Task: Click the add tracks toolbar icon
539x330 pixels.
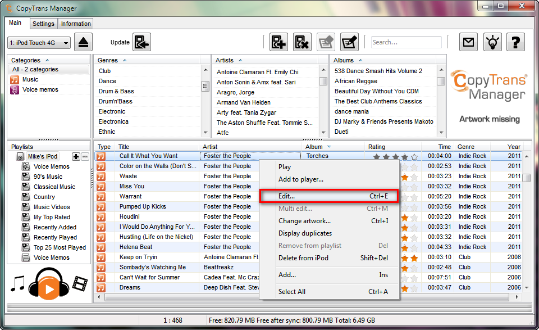Action: (x=278, y=42)
